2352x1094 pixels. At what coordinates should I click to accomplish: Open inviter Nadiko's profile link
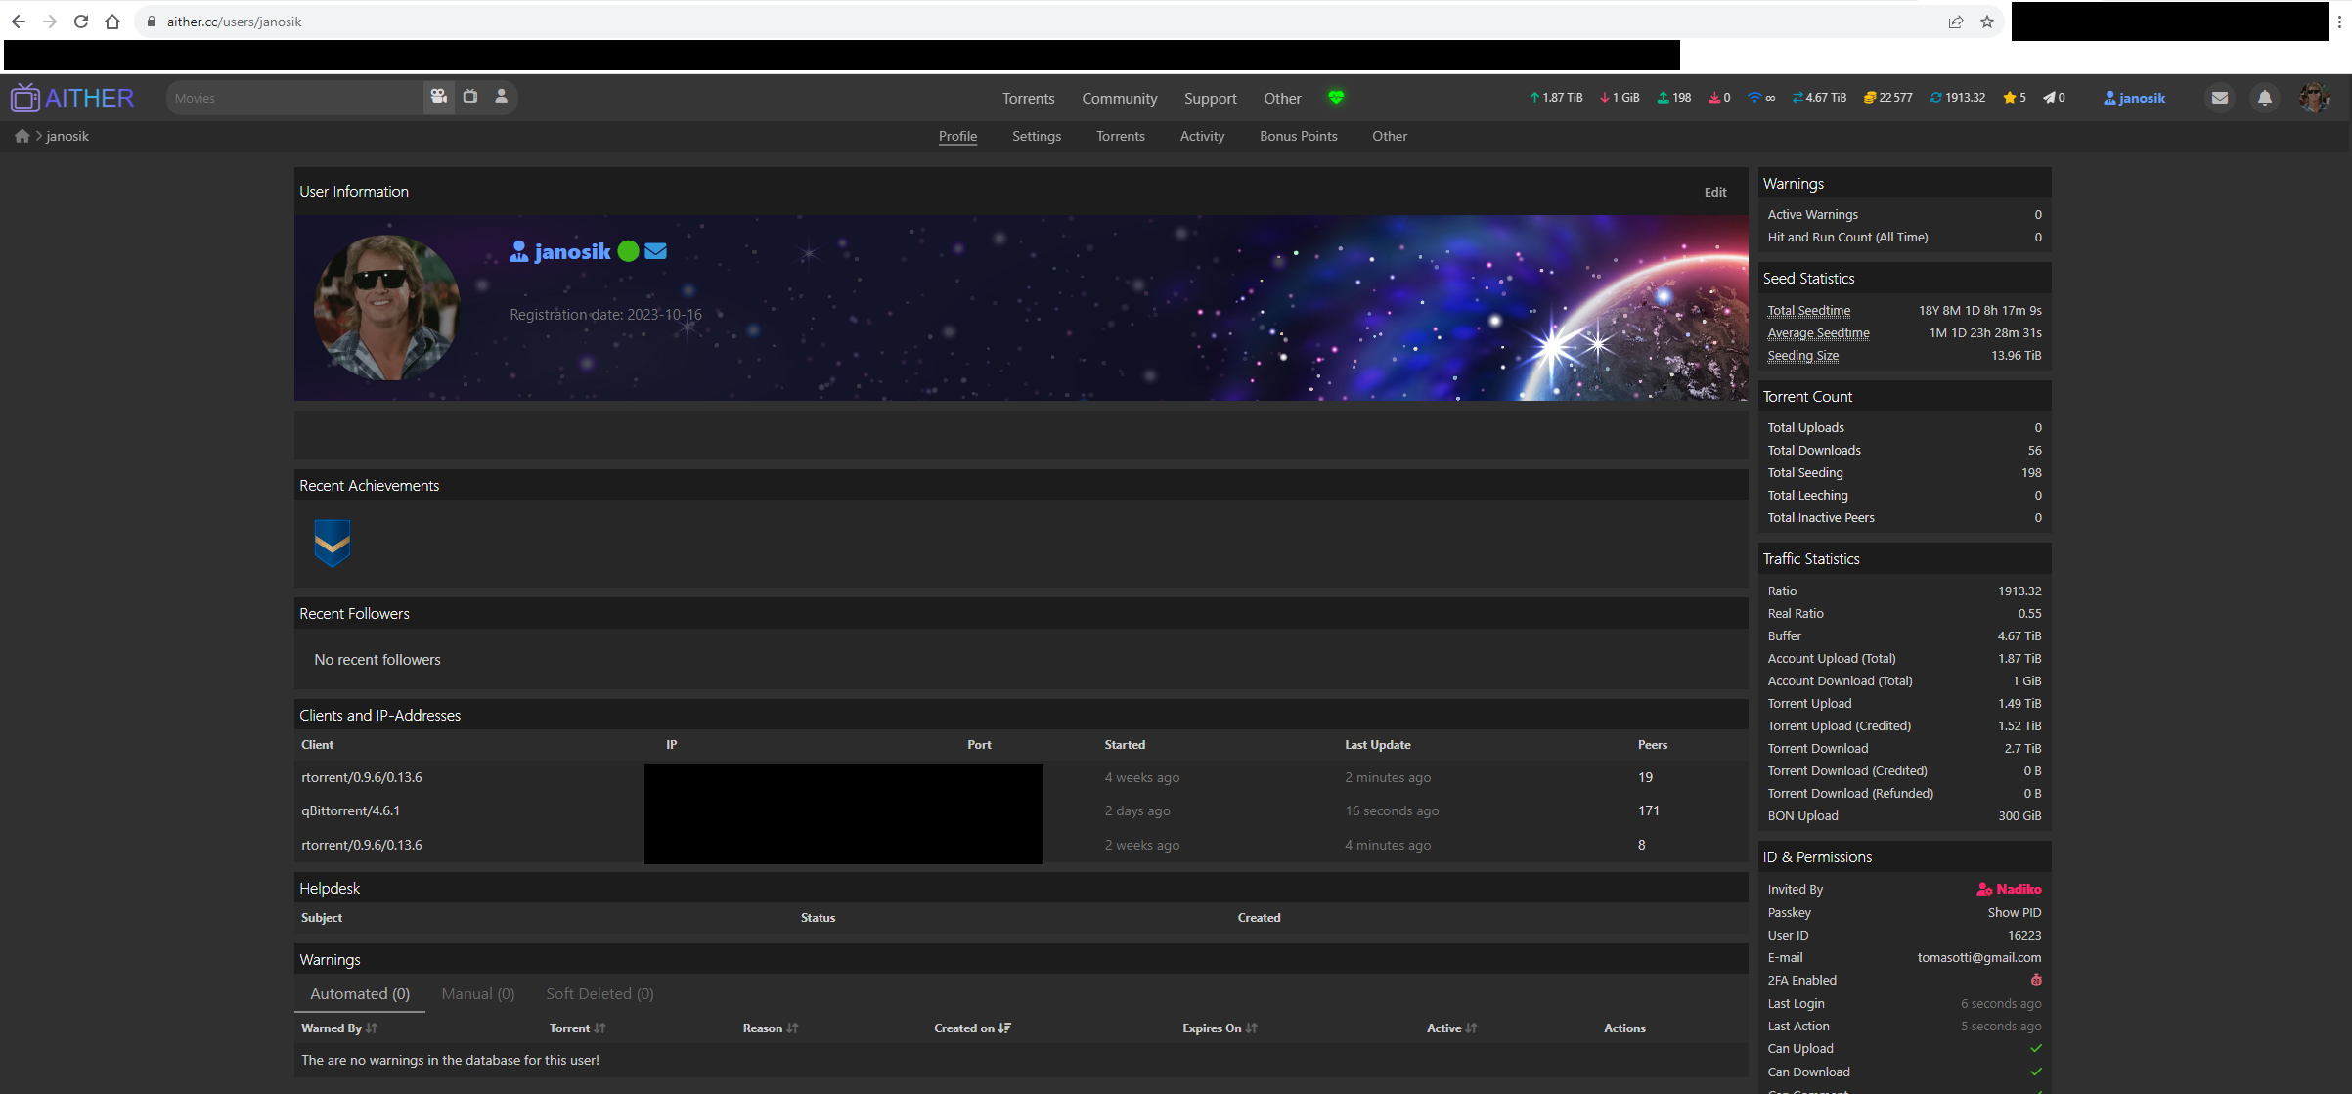tap(2018, 889)
